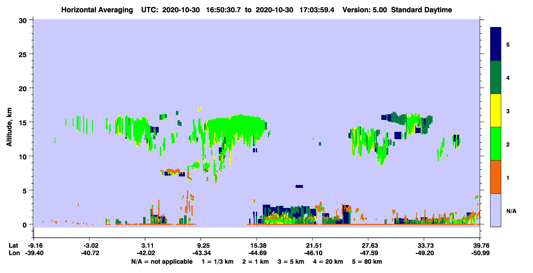
Task: Click the orange level 1 colorbar segment
Action: tap(496, 177)
